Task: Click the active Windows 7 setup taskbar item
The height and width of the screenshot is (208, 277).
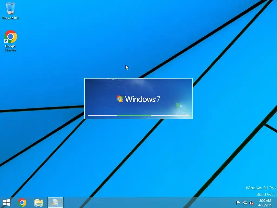Action: click(x=55, y=203)
